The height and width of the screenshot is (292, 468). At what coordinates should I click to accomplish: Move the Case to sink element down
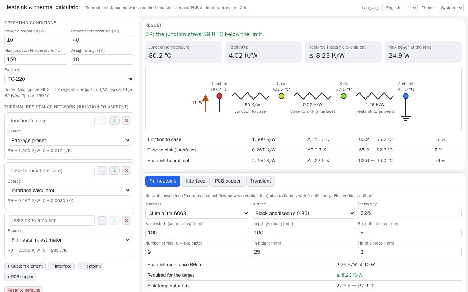(x=114, y=170)
